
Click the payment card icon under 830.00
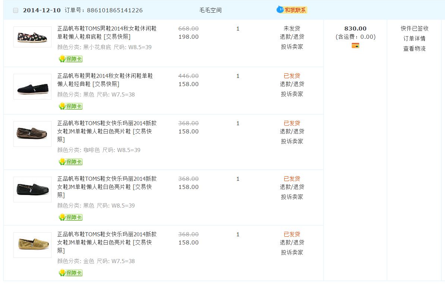click(x=355, y=45)
